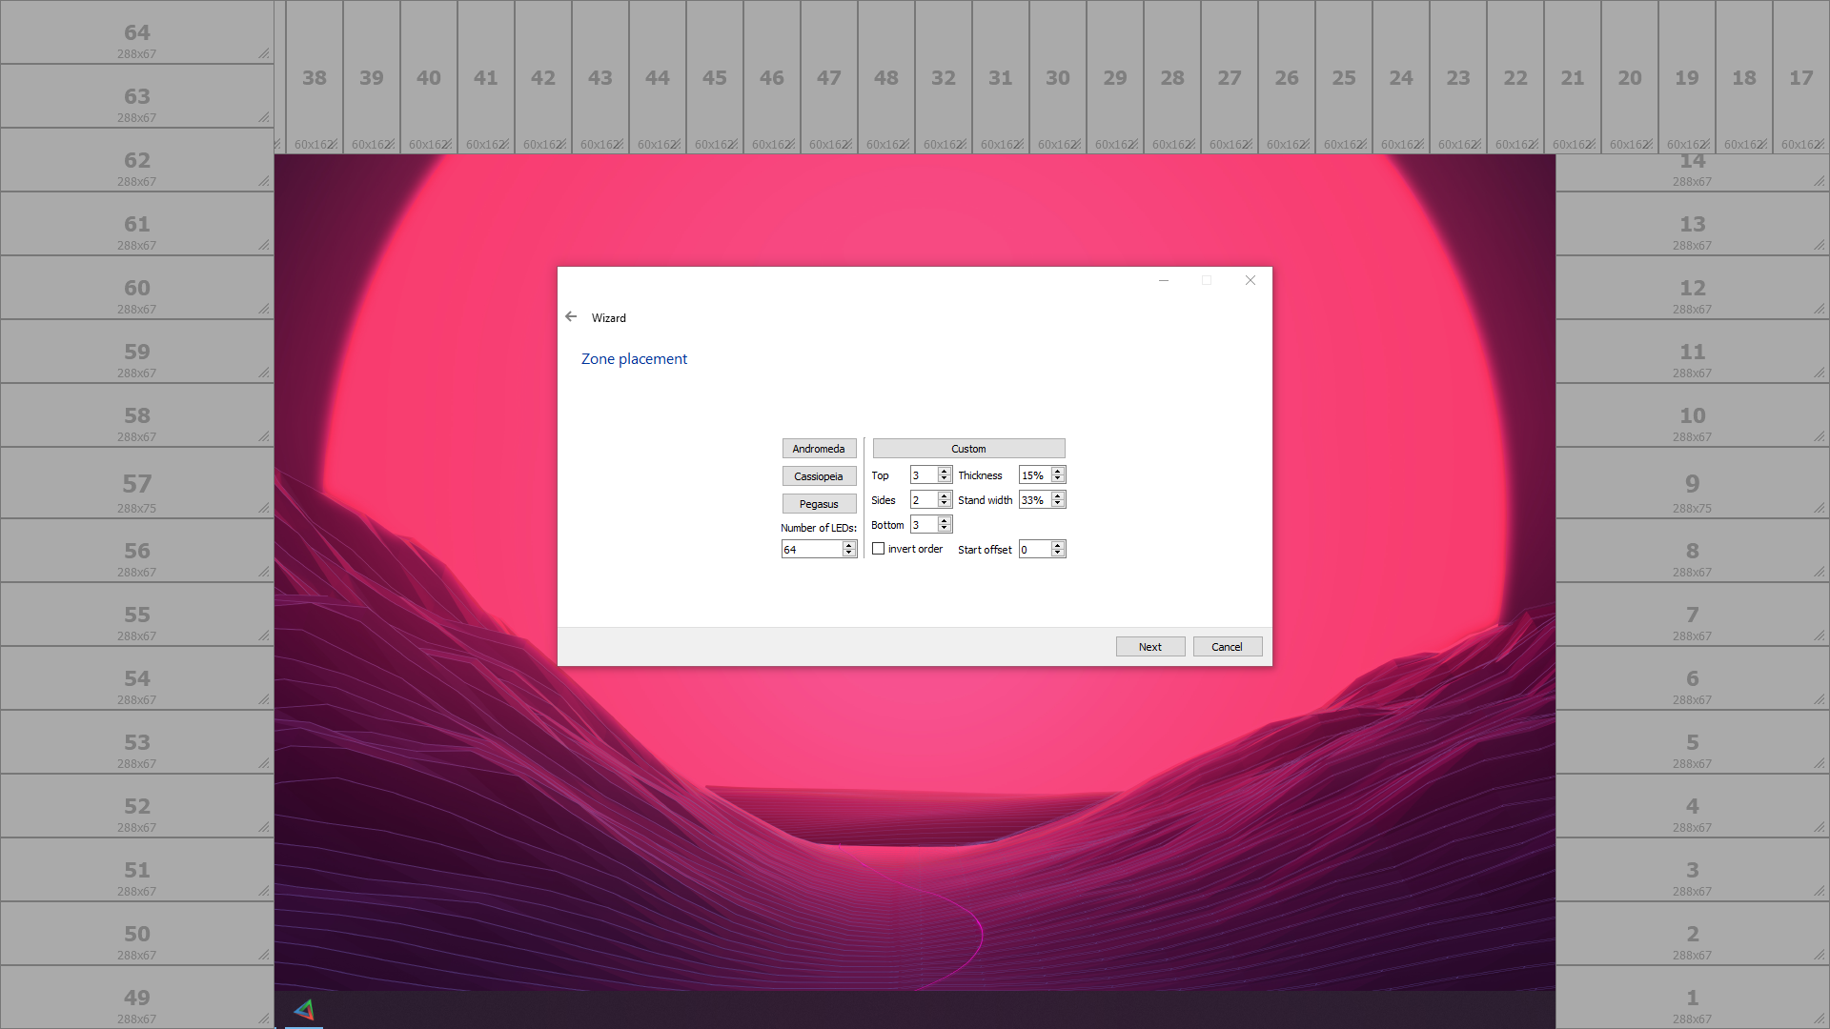Increase the Thickness percentage

tap(1058, 471)
